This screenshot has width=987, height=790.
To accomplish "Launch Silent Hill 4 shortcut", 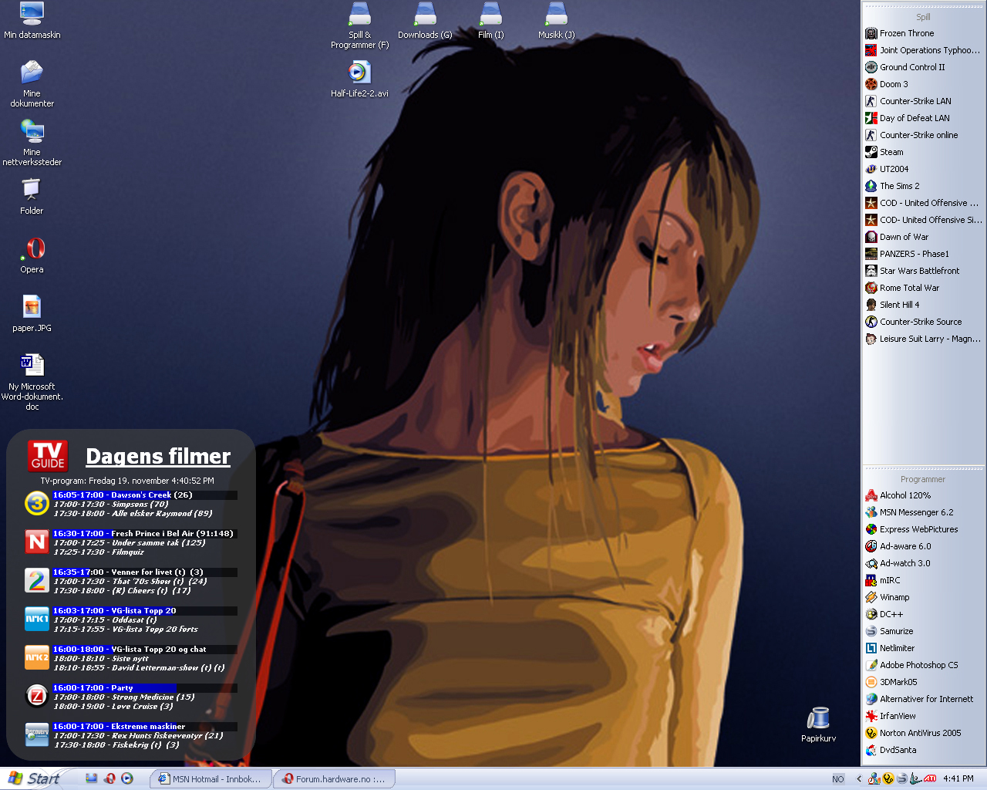I will tap(892, 305).
